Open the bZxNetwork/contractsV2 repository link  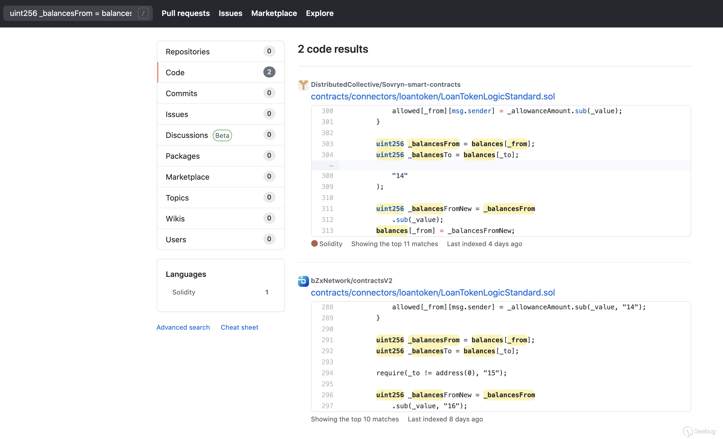pyautogui.click(x=351, y=281)
